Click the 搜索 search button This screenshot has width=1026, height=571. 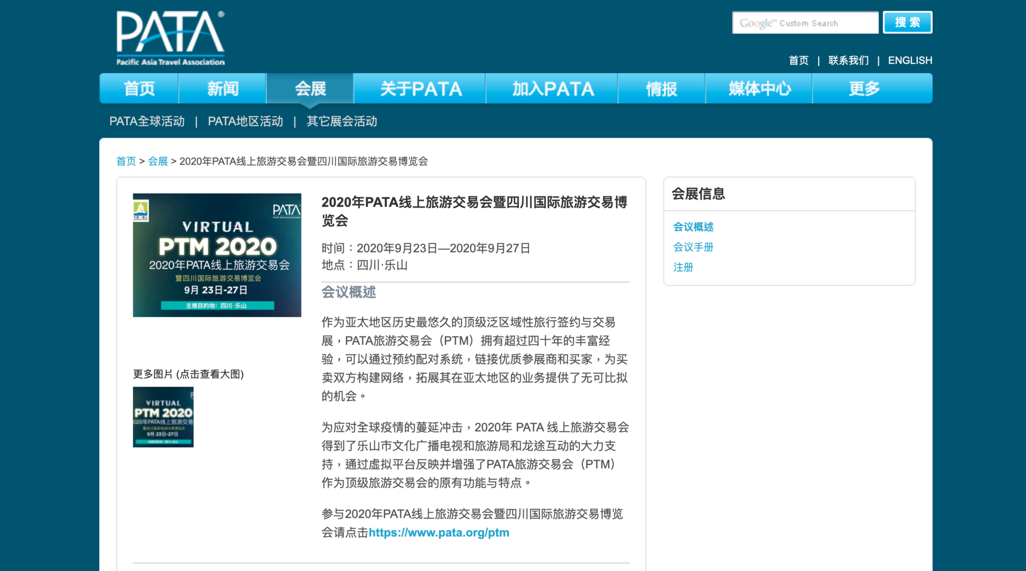click(x=907, y=23)
